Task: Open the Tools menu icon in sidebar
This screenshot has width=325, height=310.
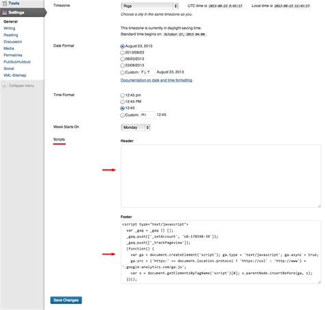Action: pyautogui.click(x=4, y=3)
